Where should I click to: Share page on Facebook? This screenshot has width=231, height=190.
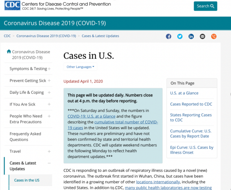(x=169, y=36)
